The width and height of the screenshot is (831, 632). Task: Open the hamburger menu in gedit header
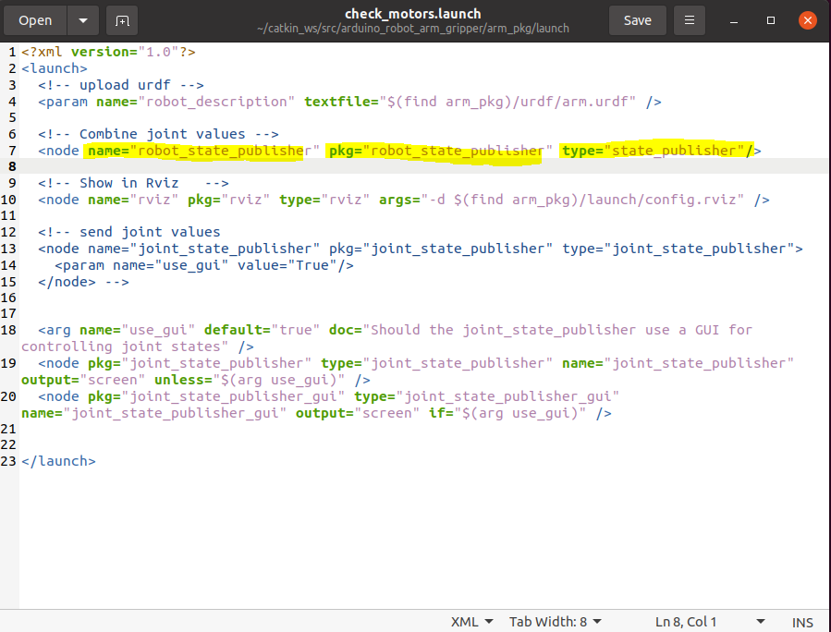pos(689,20)
